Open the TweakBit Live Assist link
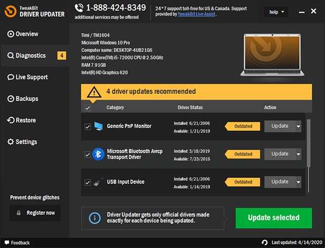This screenshot has width=325, height=248. 196,14
